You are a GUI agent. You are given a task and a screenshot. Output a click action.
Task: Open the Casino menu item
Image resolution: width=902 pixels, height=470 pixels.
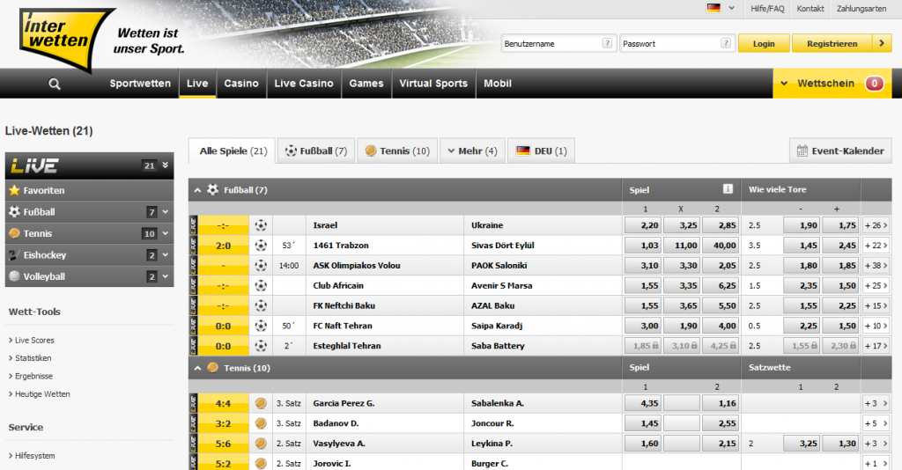tap(241, 84)
